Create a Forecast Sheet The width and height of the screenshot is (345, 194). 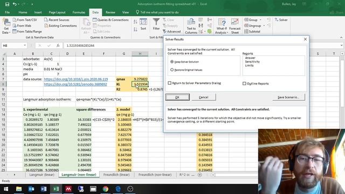[x=235, y=26]
